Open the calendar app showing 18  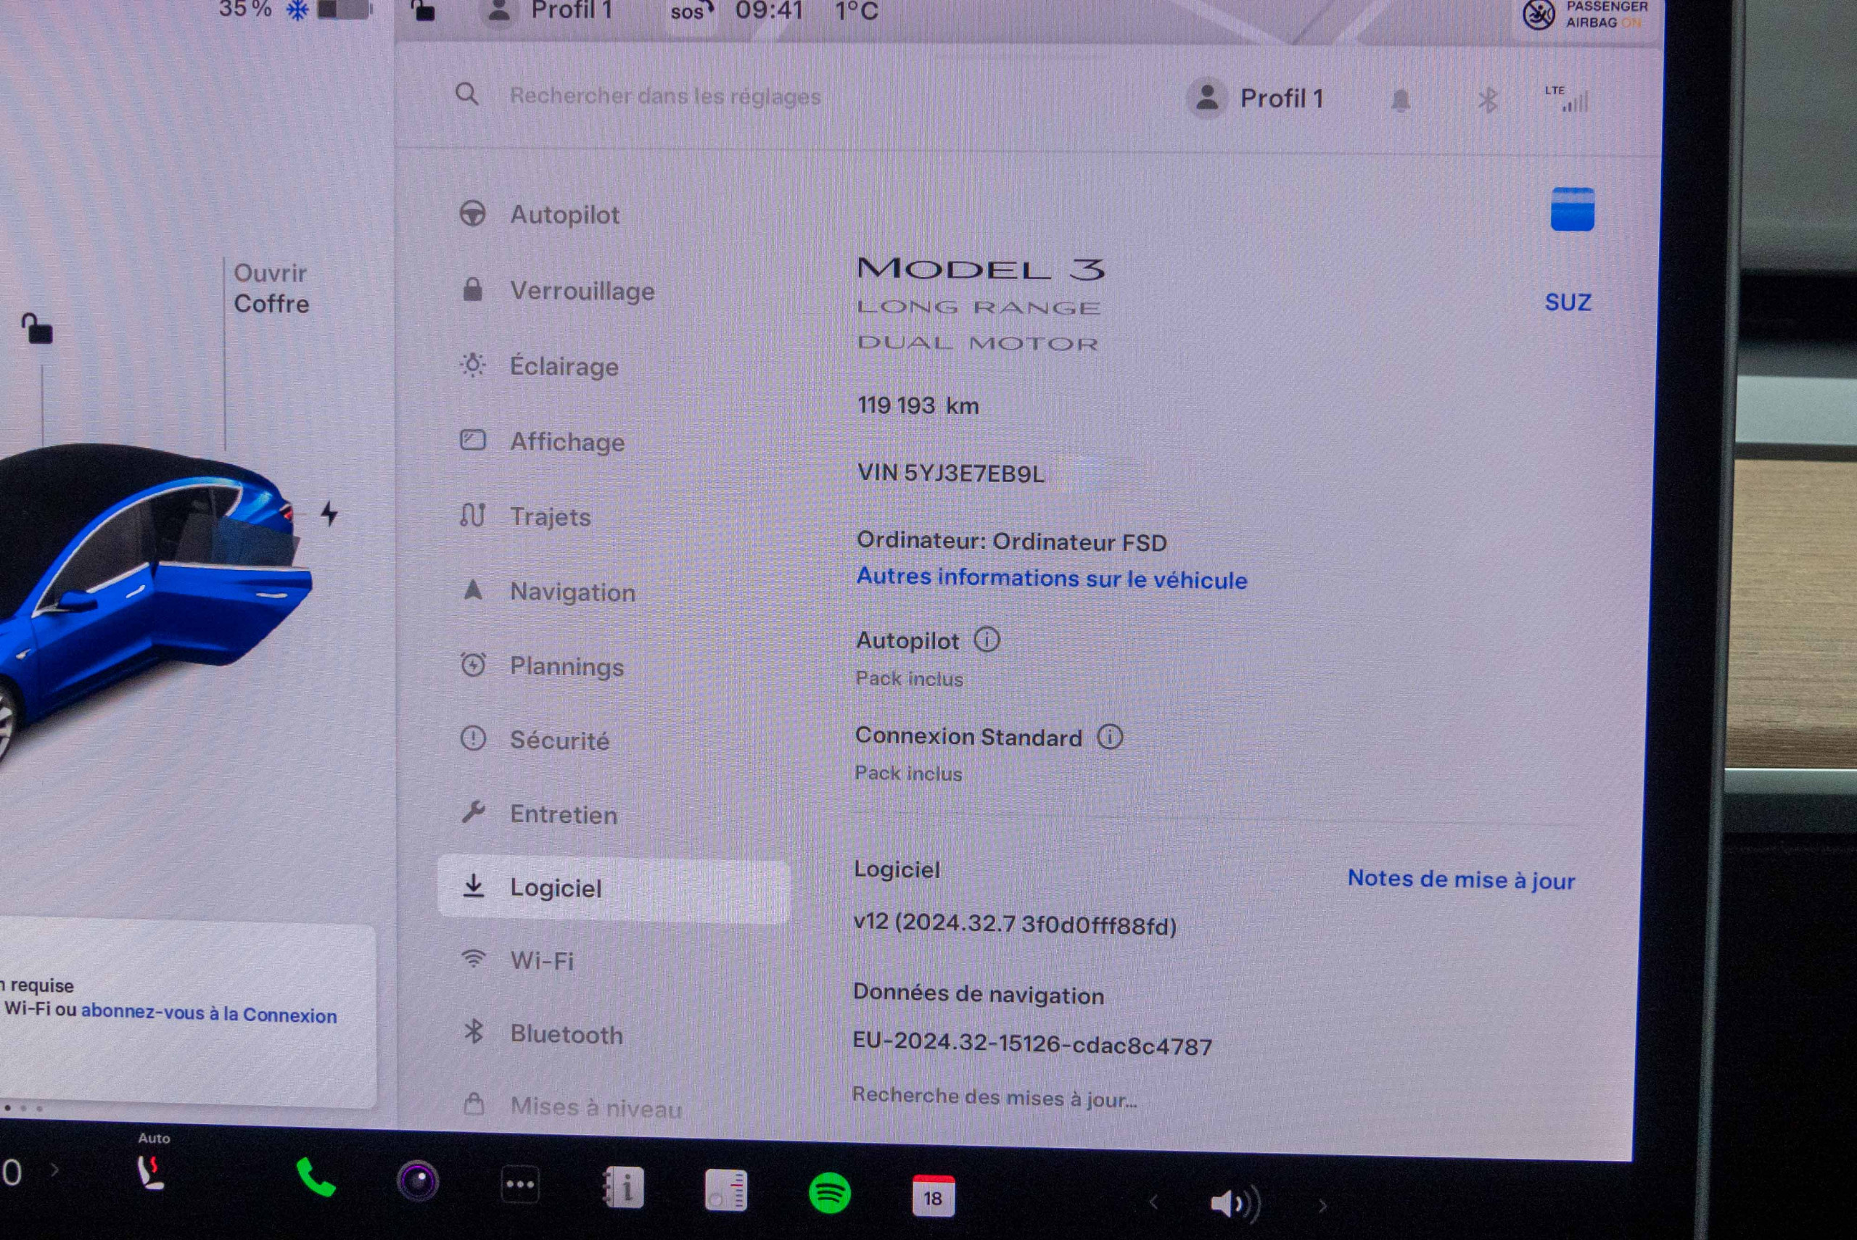tap(934, 1196)
